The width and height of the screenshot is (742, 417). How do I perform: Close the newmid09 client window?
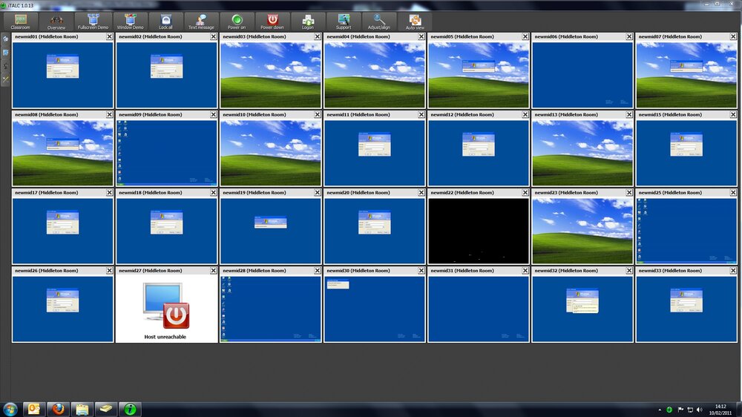(x=214, y=114)
